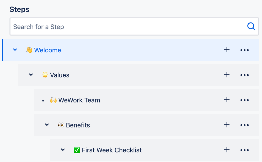This screenshot has height=162, width=262.
Task: Open more options for First Week Checklist
Action: point(244,150)
